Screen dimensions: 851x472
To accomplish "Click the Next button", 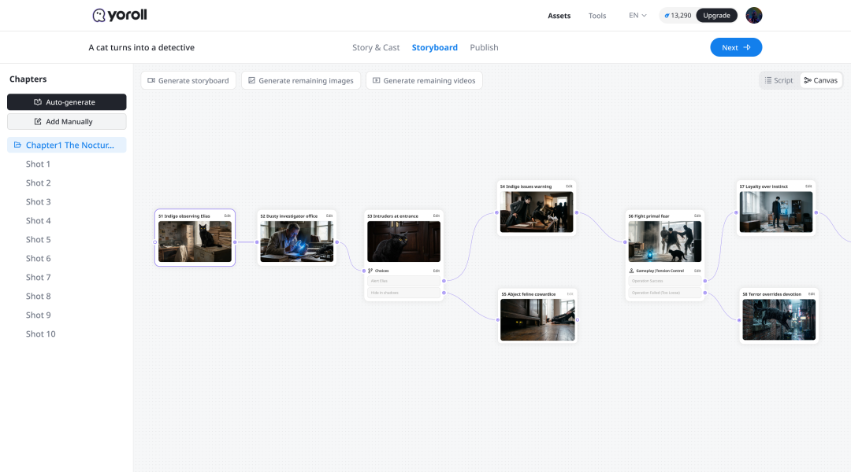I will click(x=736, y=47).
